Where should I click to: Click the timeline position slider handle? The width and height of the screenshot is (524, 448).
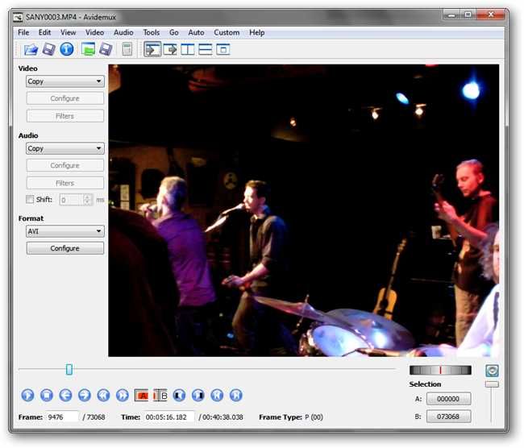[69, 369]
